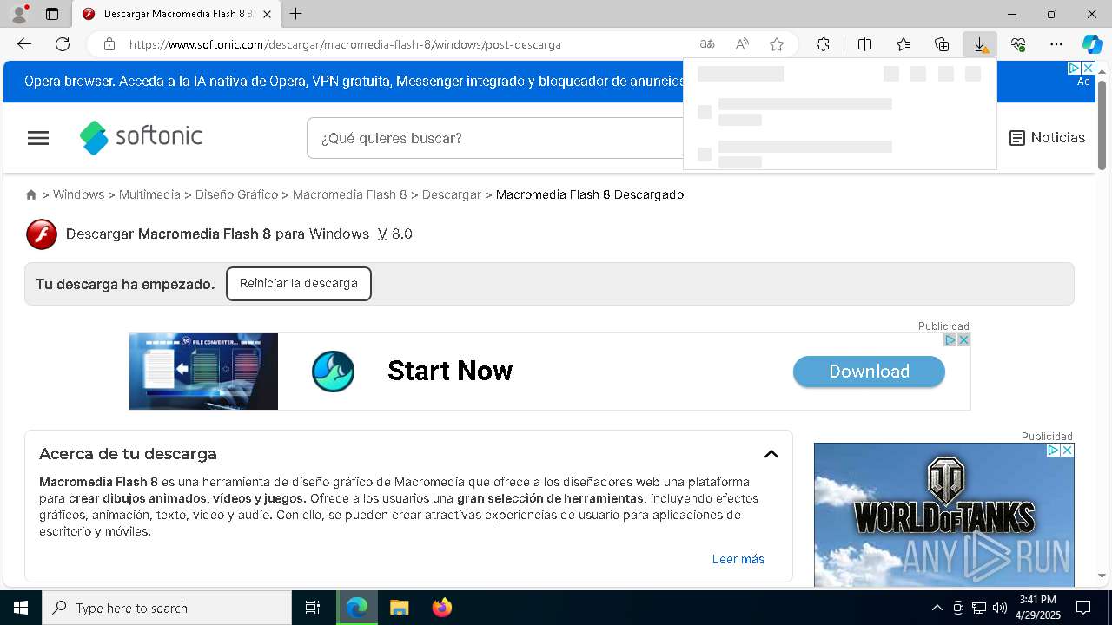Screen dimensions: 1112x625
Task: Close the World of Tanks ad
Action: pyautogui.click(x=1067, y=450)
